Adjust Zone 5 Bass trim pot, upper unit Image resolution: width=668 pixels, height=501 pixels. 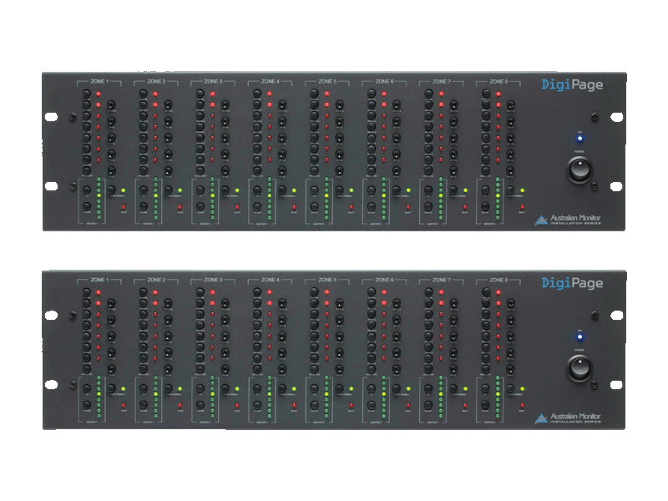(339, 121)
